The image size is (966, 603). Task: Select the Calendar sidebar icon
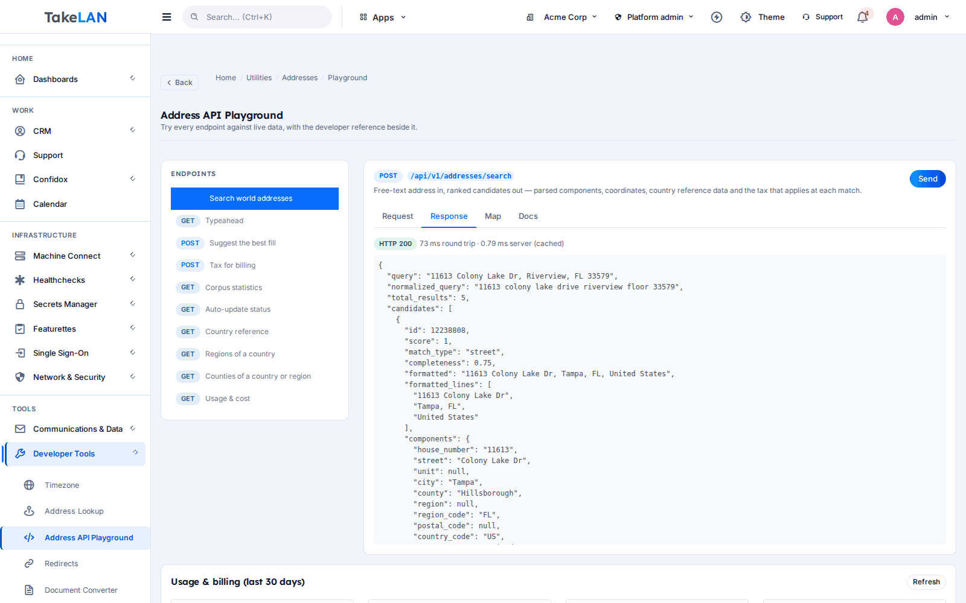coord(20,204)
